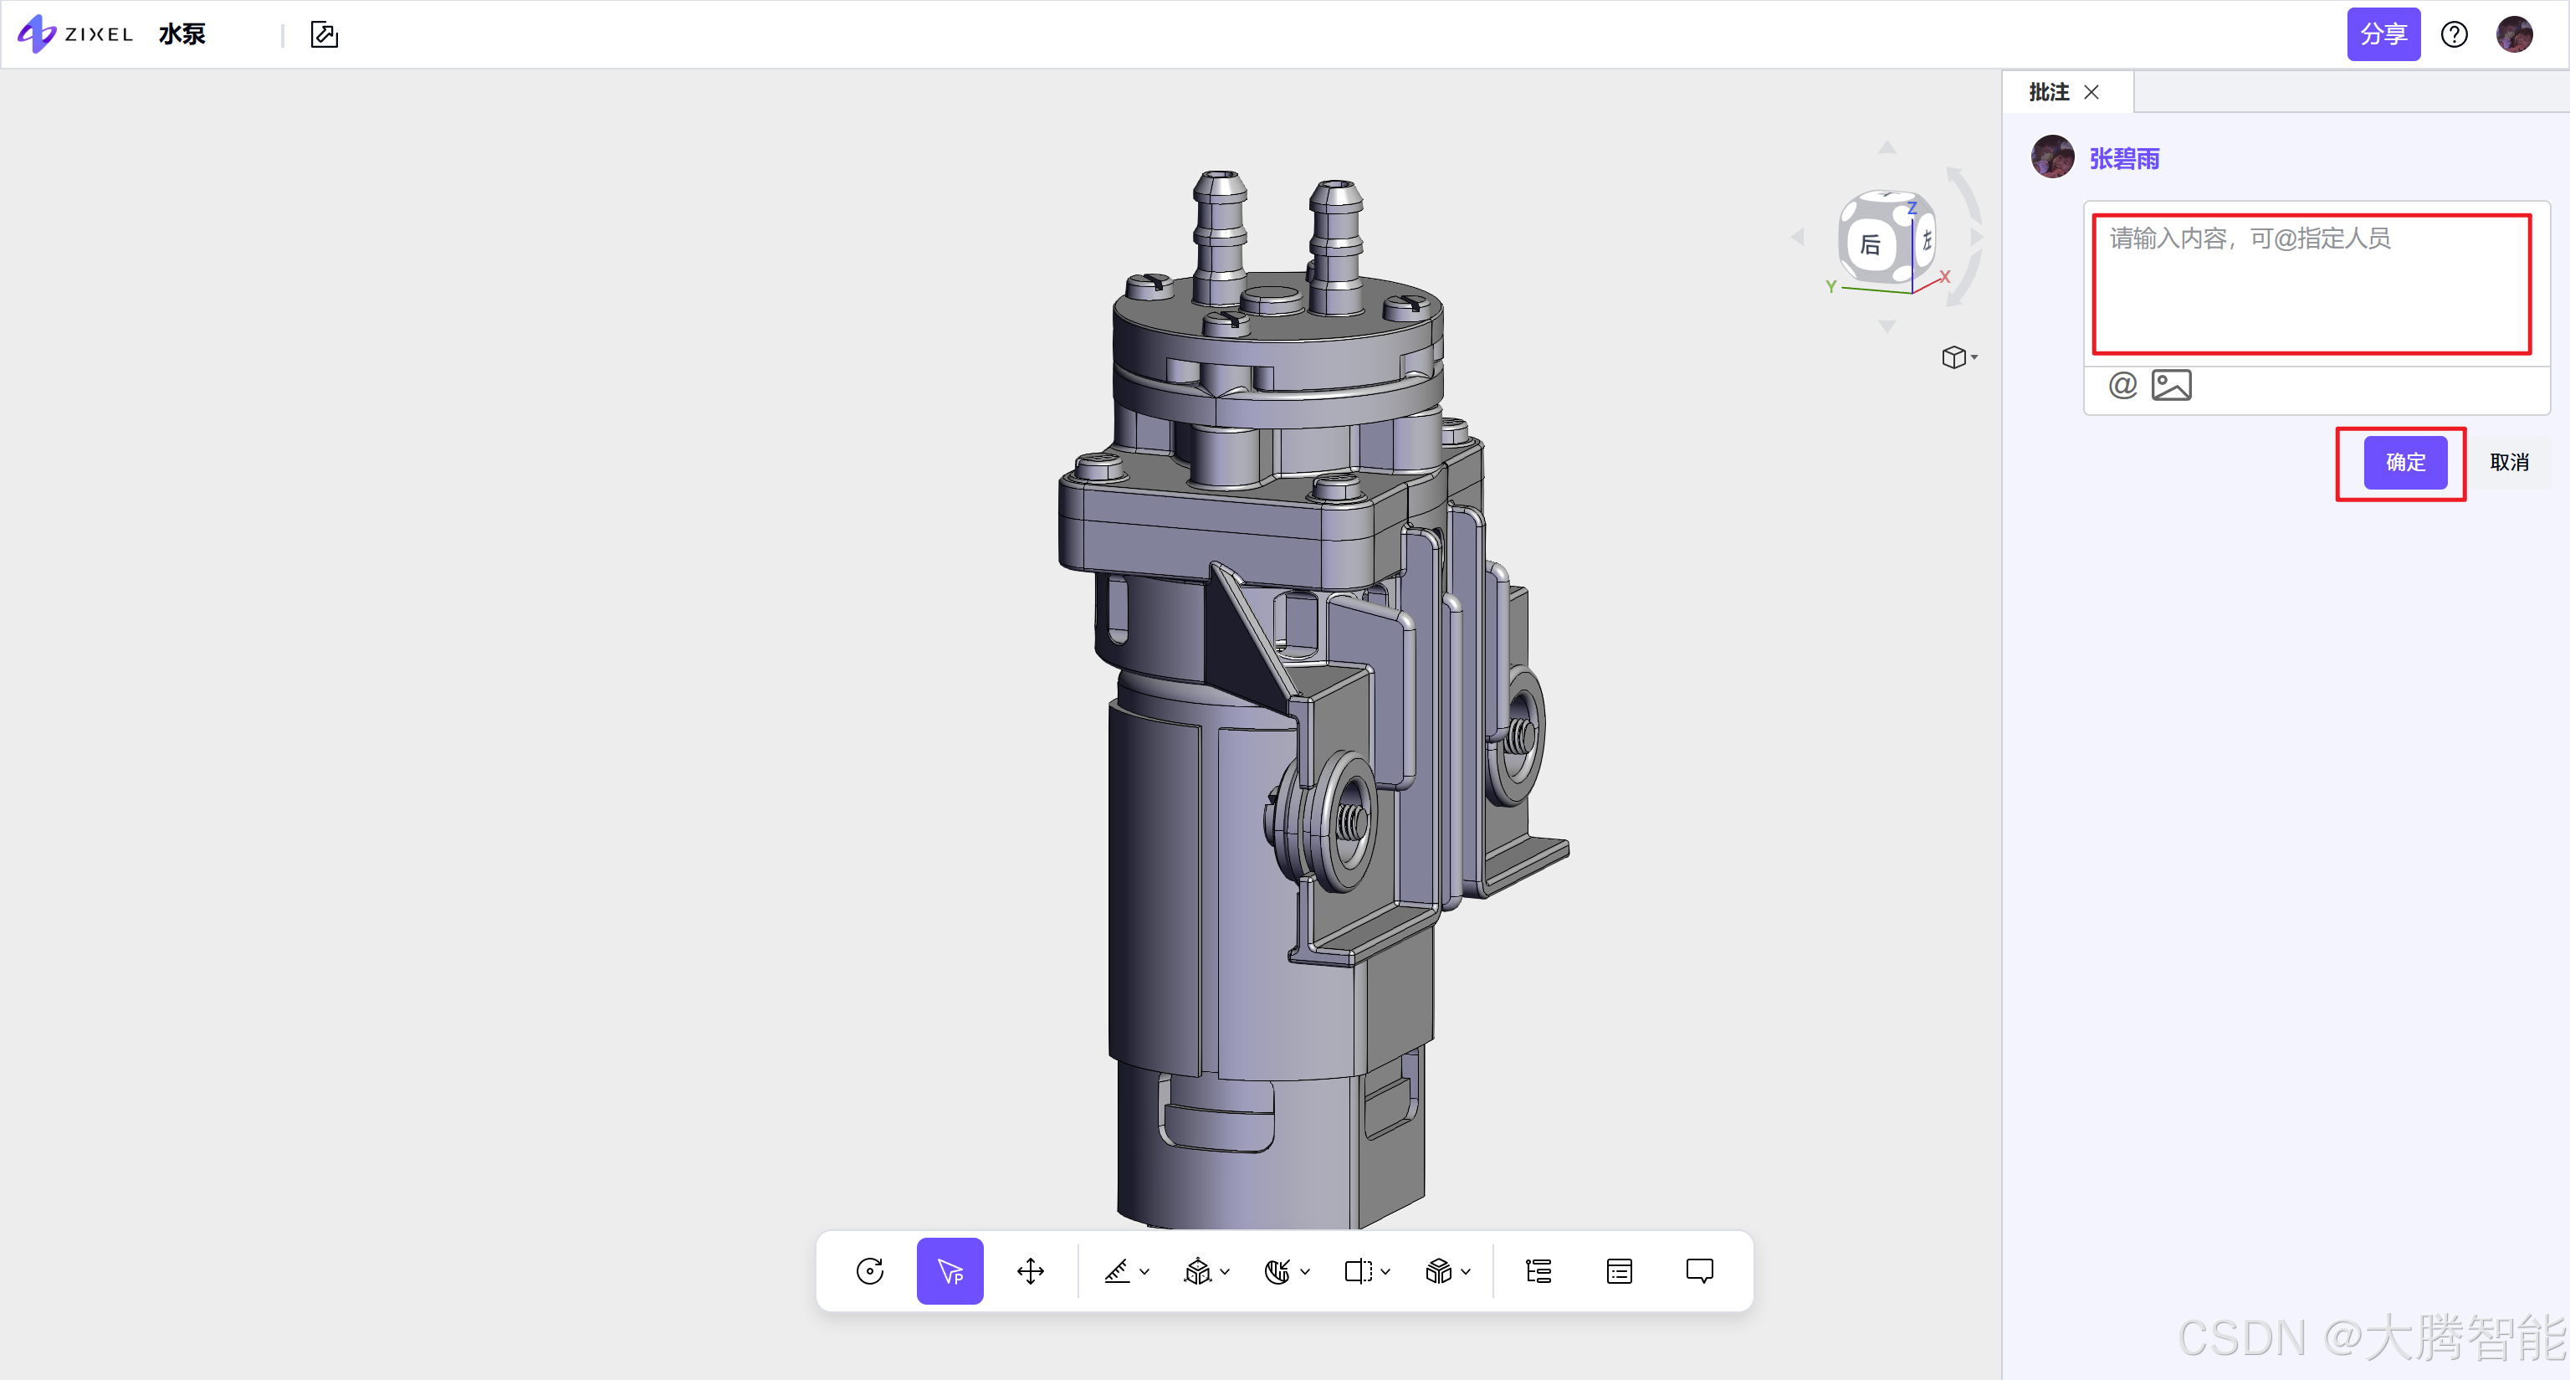
Task: Close the 批注 tab
Action: pos(2091,92)
